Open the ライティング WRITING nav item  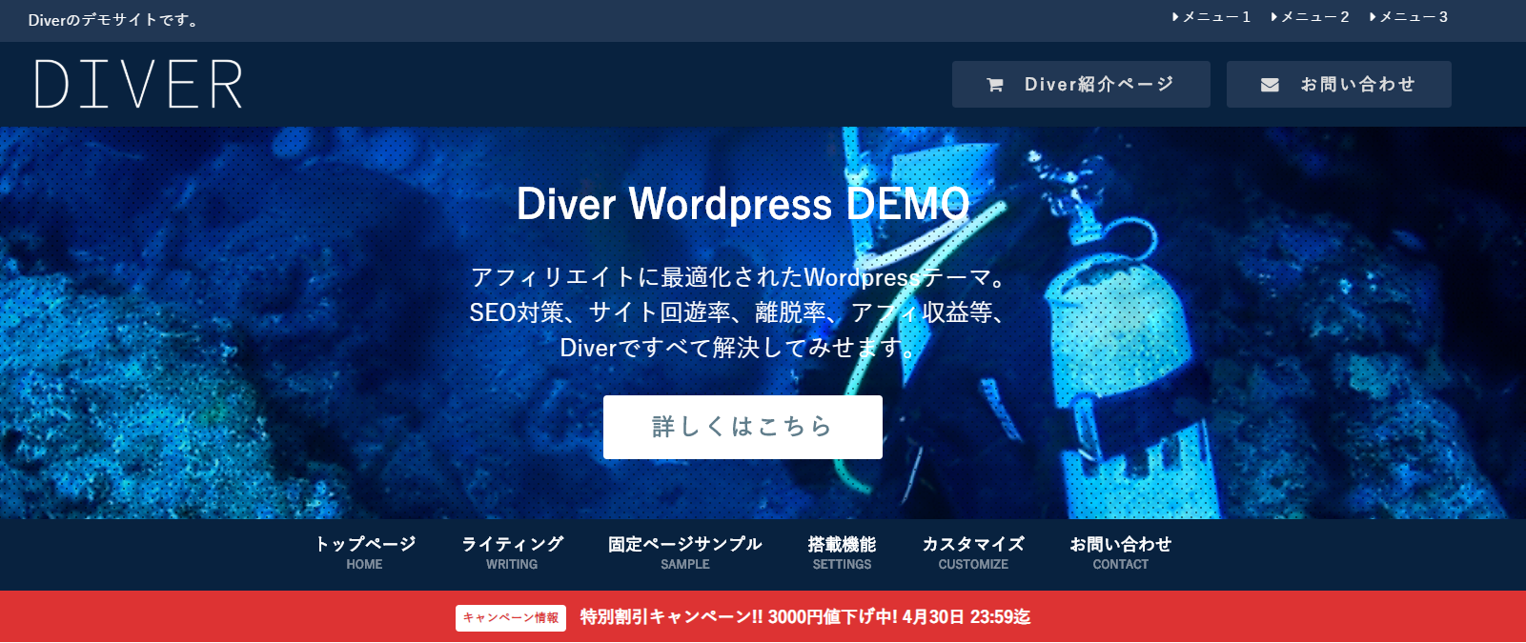tap(512, 553)
